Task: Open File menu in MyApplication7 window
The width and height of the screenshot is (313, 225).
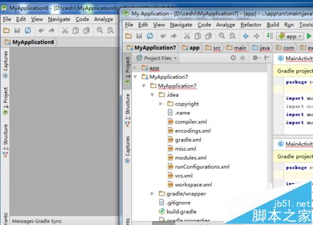Action: pos(129,25)
